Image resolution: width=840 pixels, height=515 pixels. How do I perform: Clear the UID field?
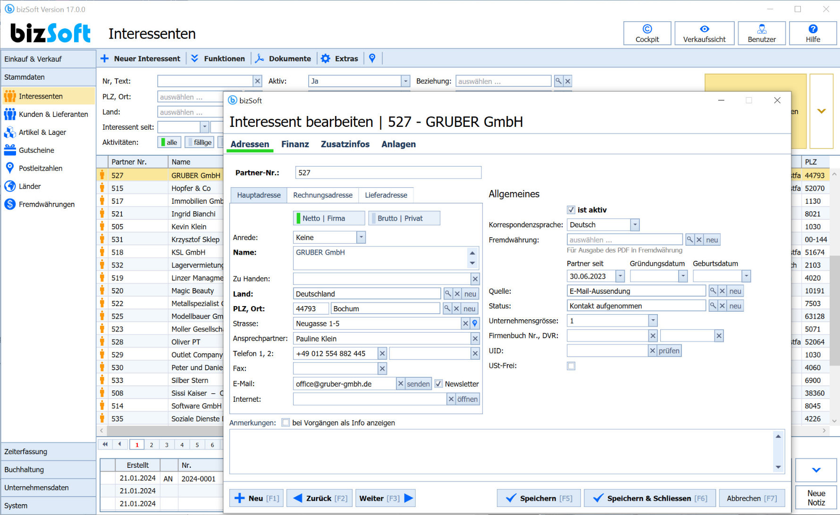click(x=653, y=351)
